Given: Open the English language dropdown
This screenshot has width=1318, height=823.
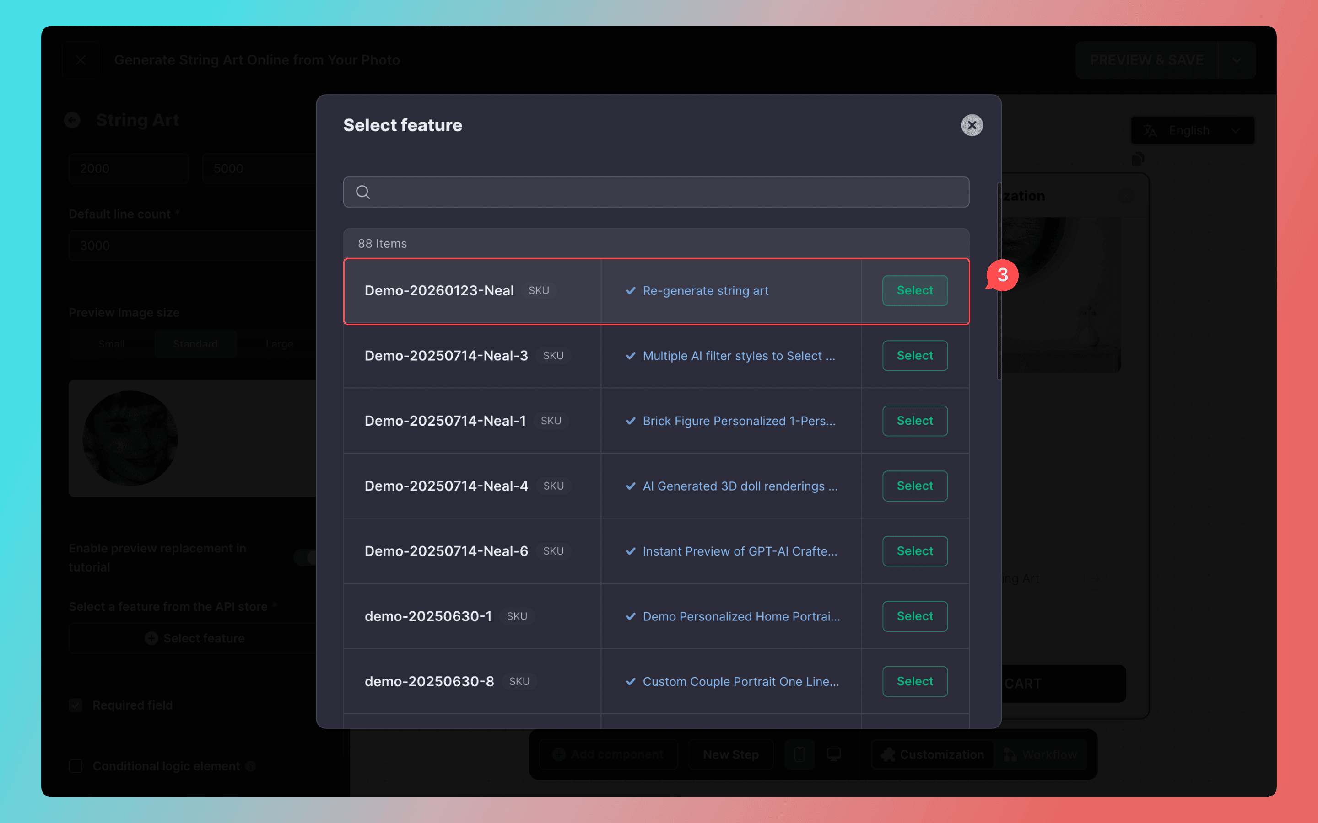Looking at the screenshot, I should [1192, 131].
